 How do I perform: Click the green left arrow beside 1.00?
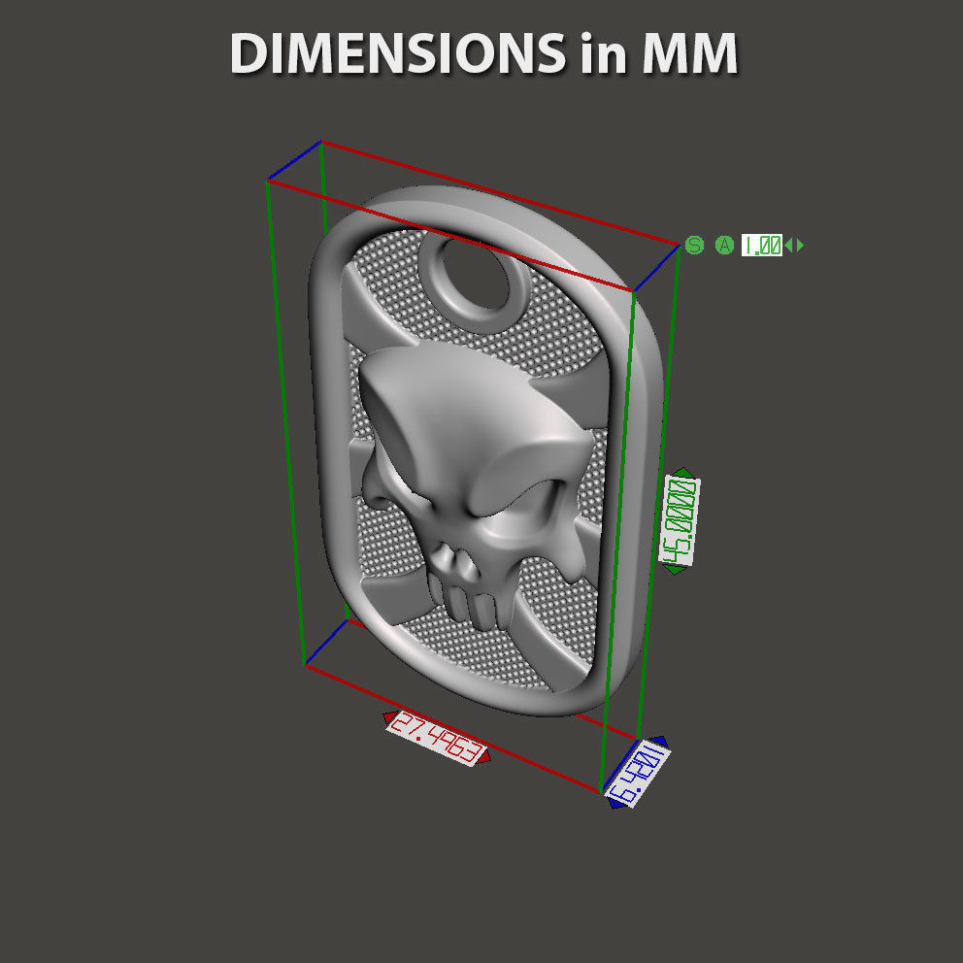[x=788, y=246]
